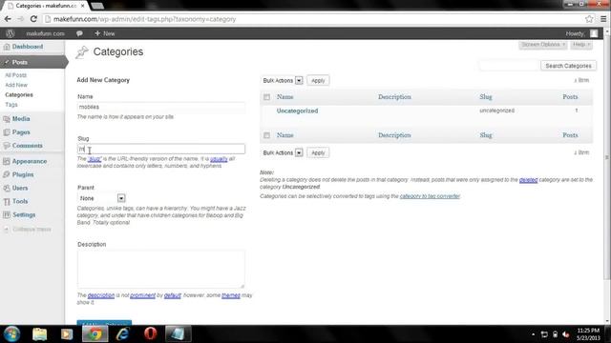Expand the Help panel
Screen dimensions: 611x343
coord(581,45)
